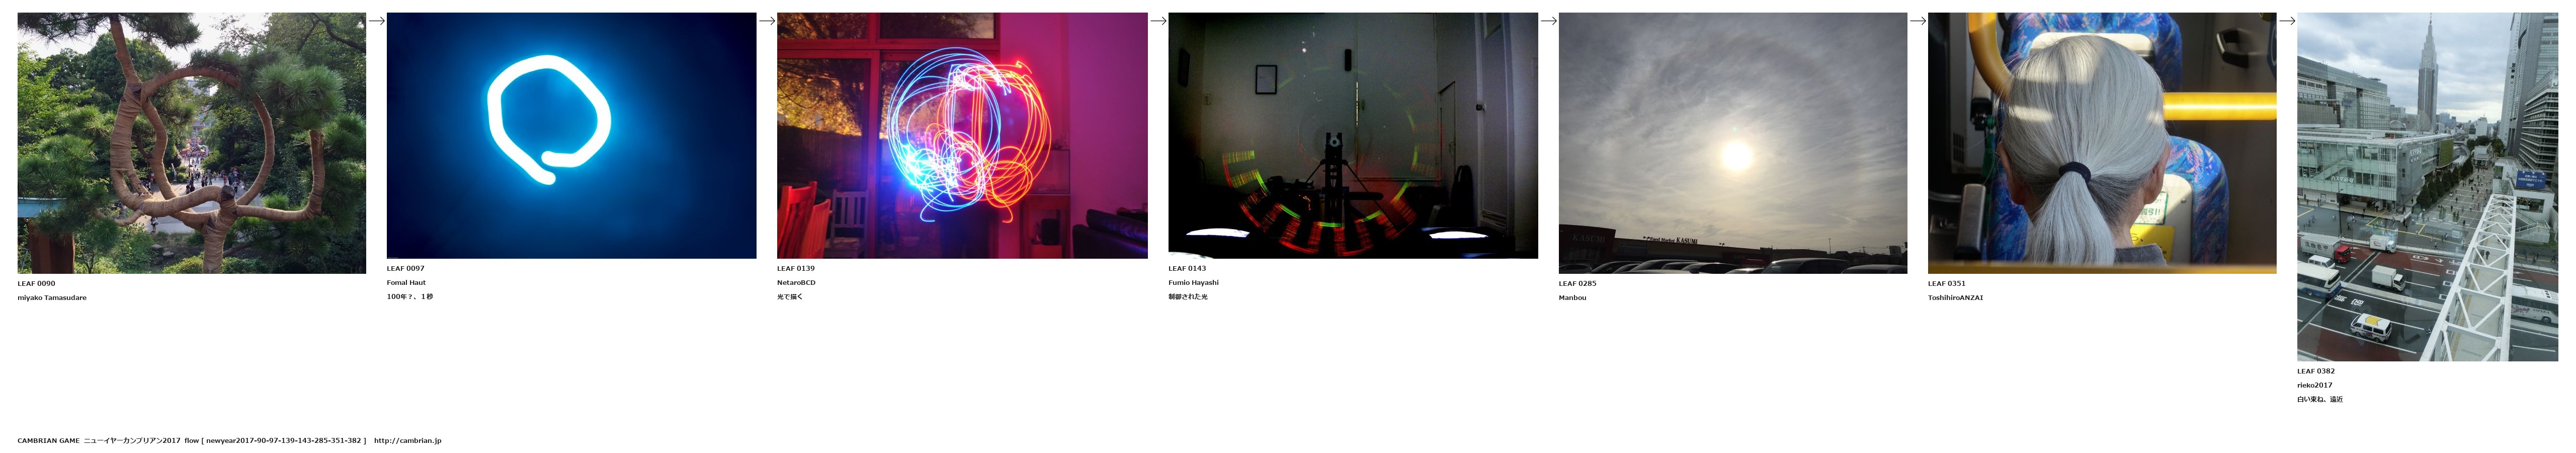This screenshot has width=2576, height=453.
Task: Click the author name NetaroBCD
Action: (x=796, y=283)
